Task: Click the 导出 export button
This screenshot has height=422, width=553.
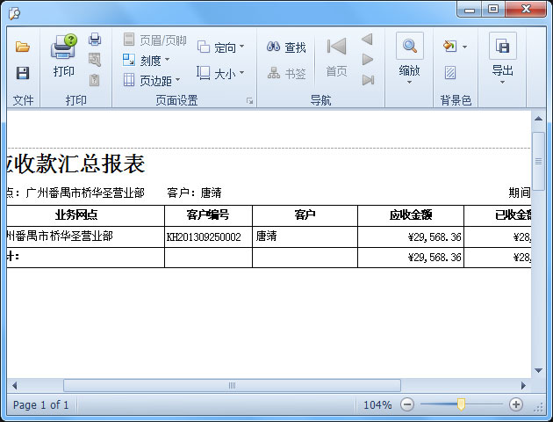Action: 502,58
